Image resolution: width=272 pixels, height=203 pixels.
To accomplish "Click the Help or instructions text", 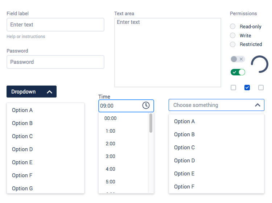I will 26,37.
